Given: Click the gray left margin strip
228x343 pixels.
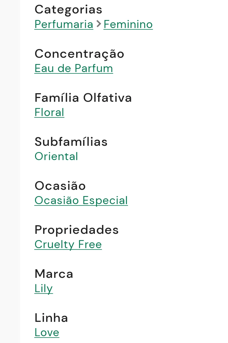Looking at the screenshot, I should tap(10, 171).
